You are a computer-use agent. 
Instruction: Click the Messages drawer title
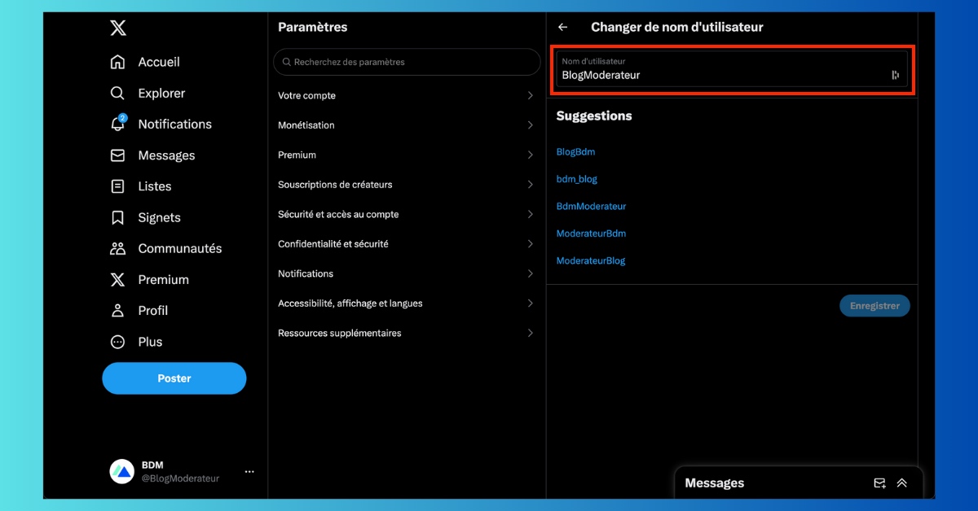(715, 483)
